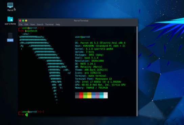Screen dimensions: 184x125
Task: Click the Resolution: 1920x1080 line
Action: point(89,61)
